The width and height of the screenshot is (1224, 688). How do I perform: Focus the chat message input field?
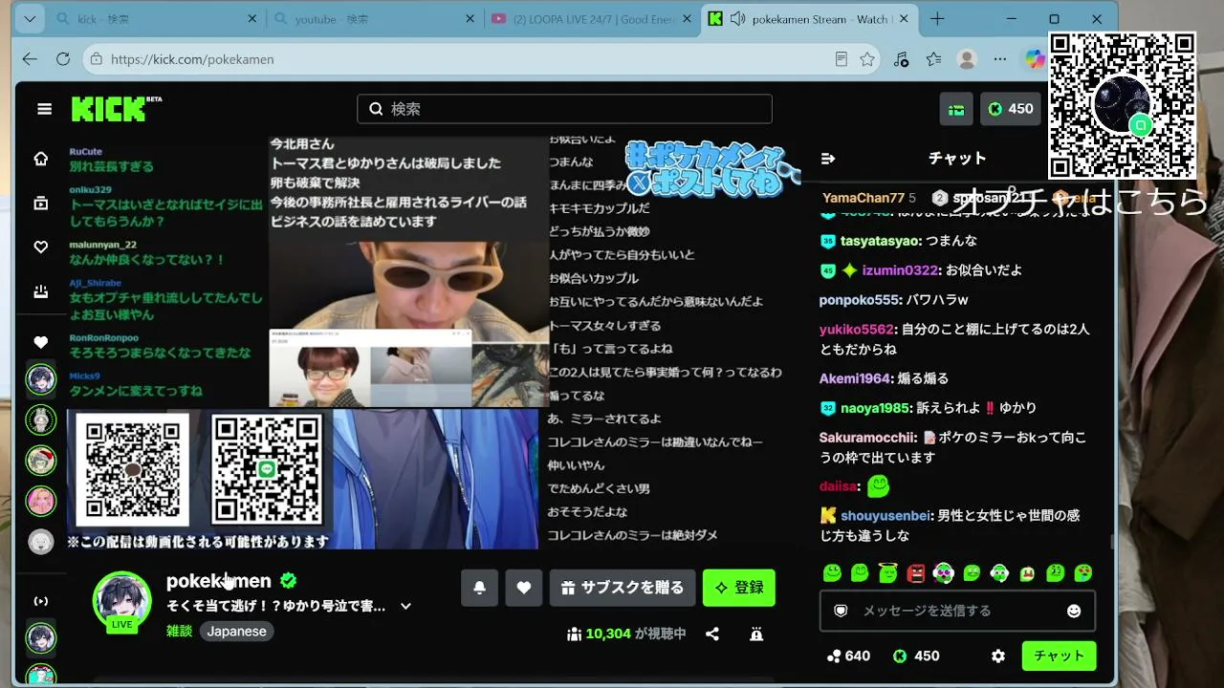point(957,611)
